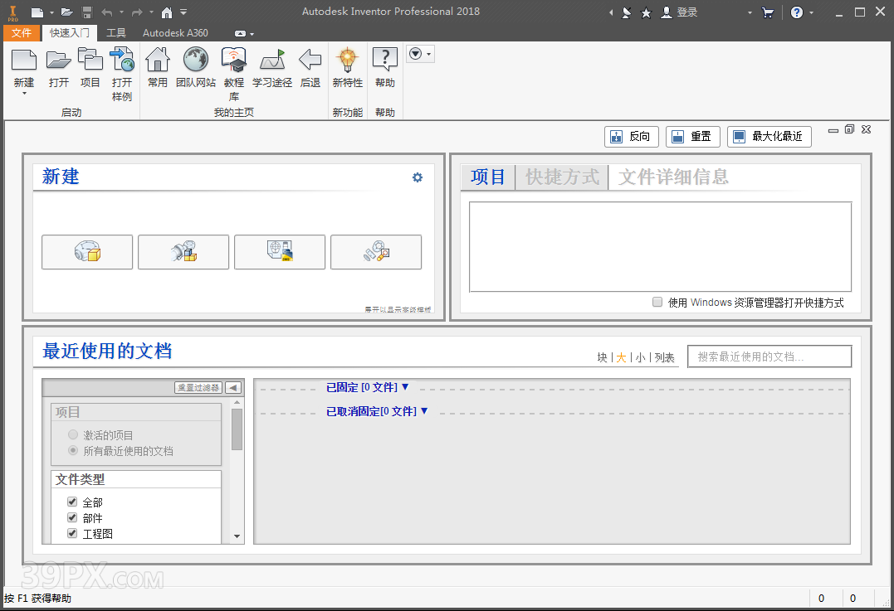This screenshot has height=611, width=894.
Task: Create a new assembly from the template button
Action: pyautogui.click(x=183, y=252)
